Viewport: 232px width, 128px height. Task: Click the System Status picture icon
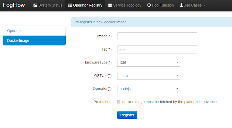(x=35, y=5)
